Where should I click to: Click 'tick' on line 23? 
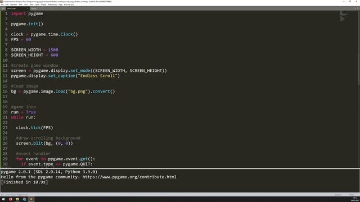35,127
